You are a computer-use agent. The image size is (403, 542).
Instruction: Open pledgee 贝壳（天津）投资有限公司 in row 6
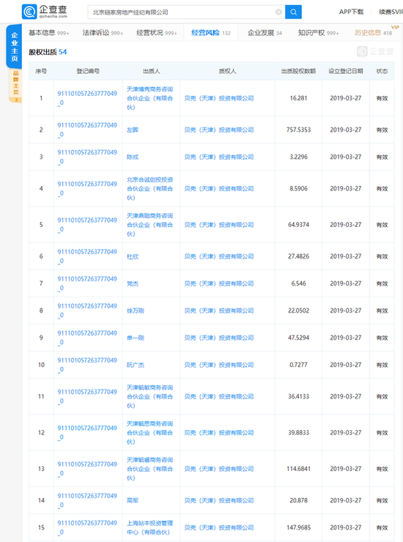coord(219,256)
